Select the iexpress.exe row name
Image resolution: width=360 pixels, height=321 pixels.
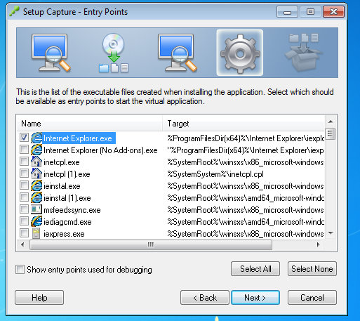tap(64, 234)
